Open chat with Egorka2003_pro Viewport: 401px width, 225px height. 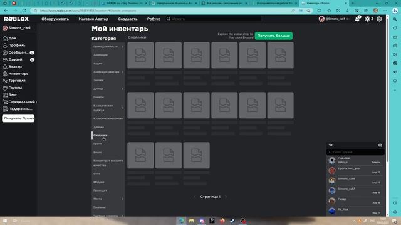355,171
